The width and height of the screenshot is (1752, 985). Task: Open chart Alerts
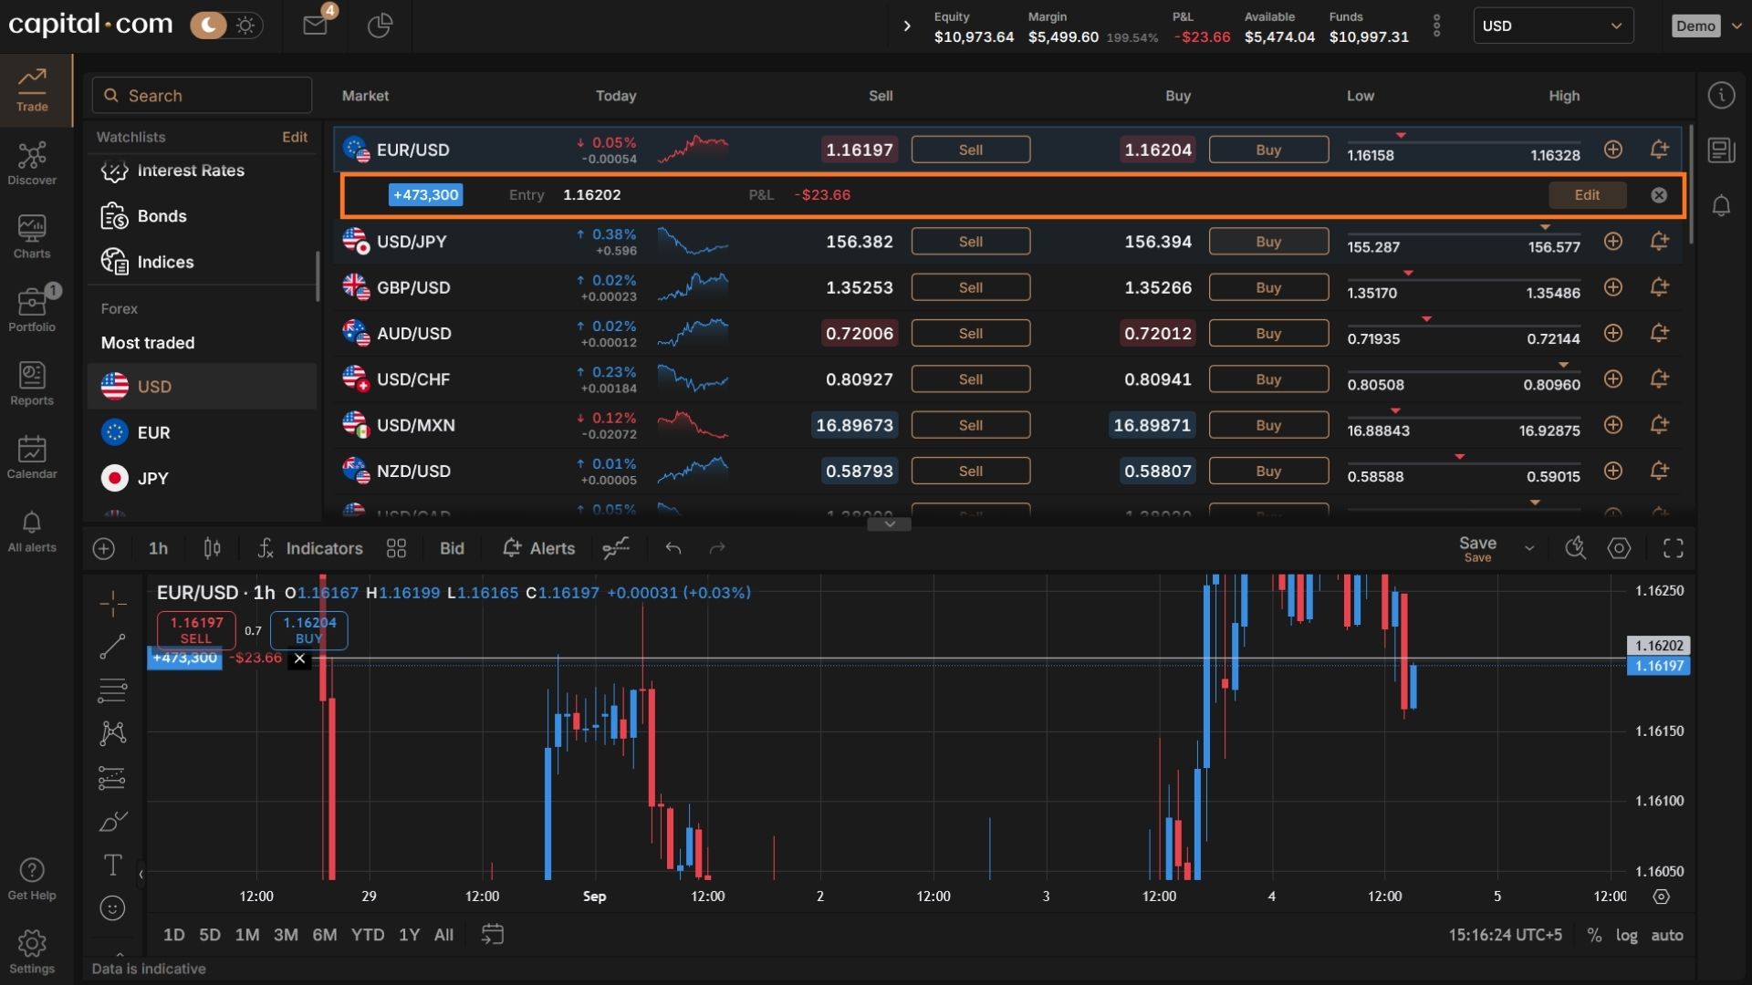pos(538,548)
